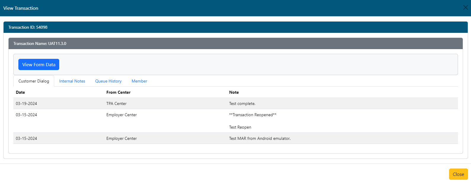Click the Date column header
The height and width of the screenshot is (183, 471).
point(20,92)
